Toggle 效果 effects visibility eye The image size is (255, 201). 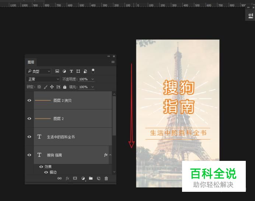pyautogui.click(x=41, y=167)
